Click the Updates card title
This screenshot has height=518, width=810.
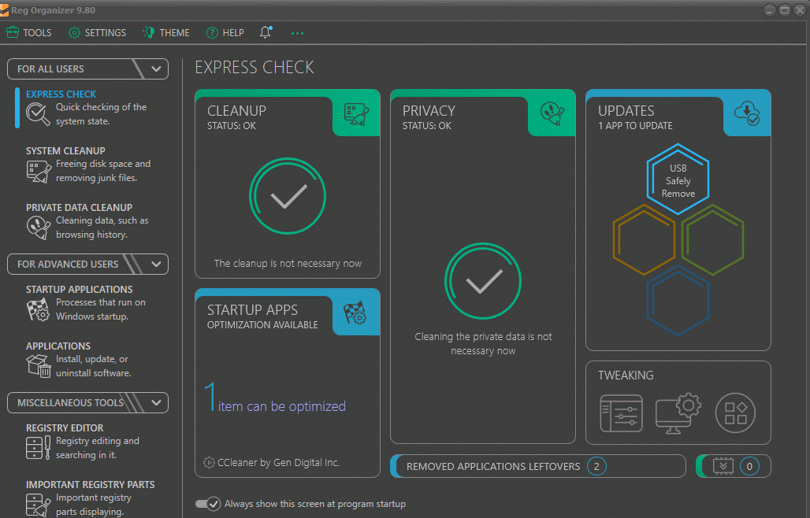[626, 111]
